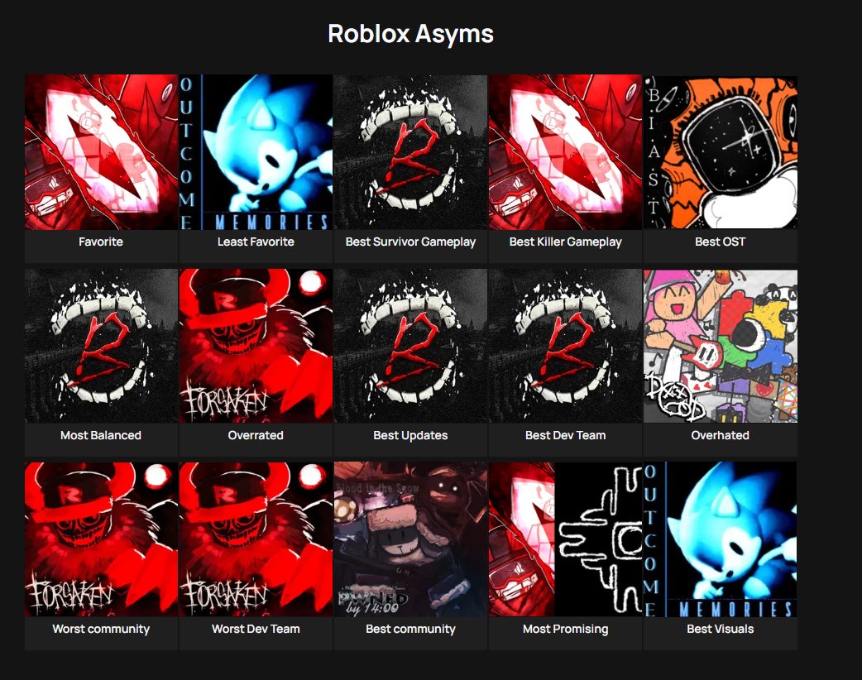Click the 'Best OST' label
The height and width of the screenshot is (680, 862).
click(x=721, y=242)
